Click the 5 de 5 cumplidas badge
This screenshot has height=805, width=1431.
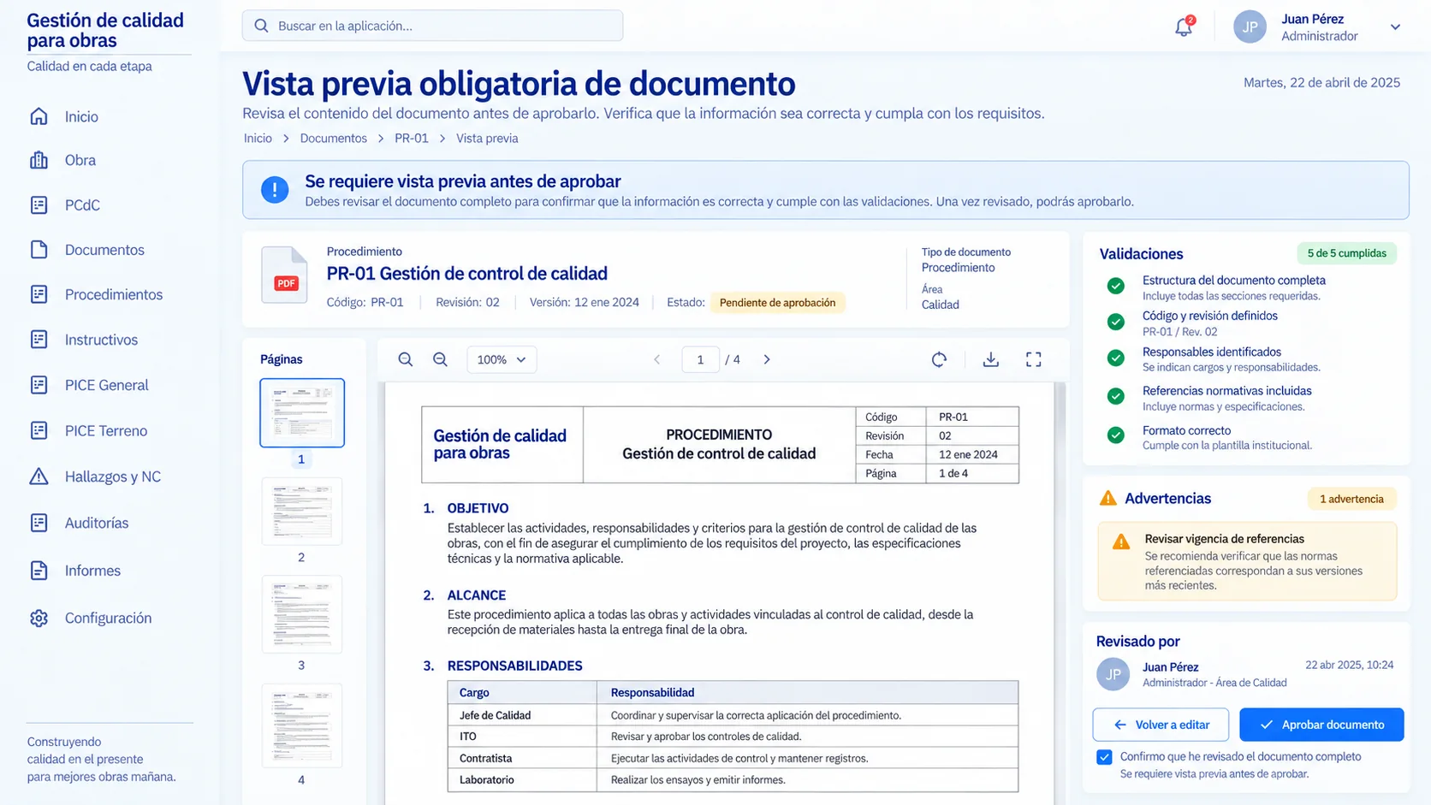[x=1346, y=253]
